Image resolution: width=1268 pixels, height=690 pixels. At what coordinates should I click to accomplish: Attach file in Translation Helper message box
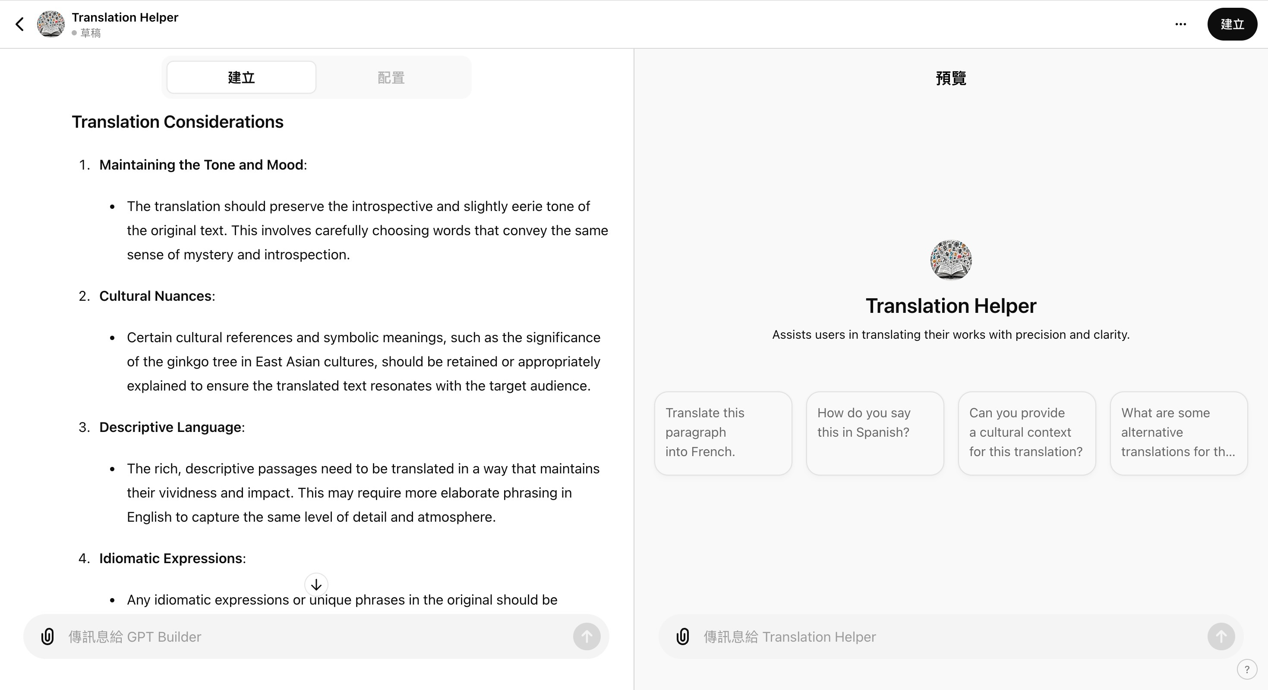click(682, 636)
